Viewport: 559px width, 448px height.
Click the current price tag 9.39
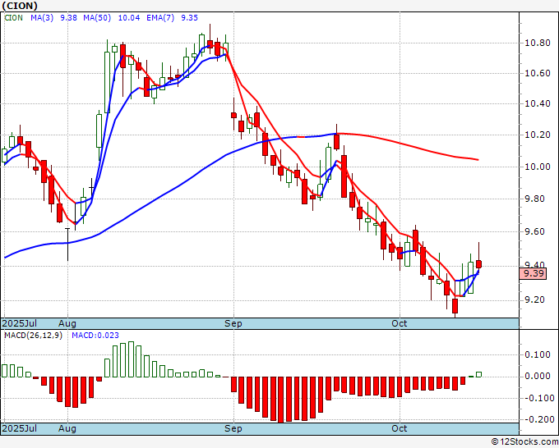533,273
